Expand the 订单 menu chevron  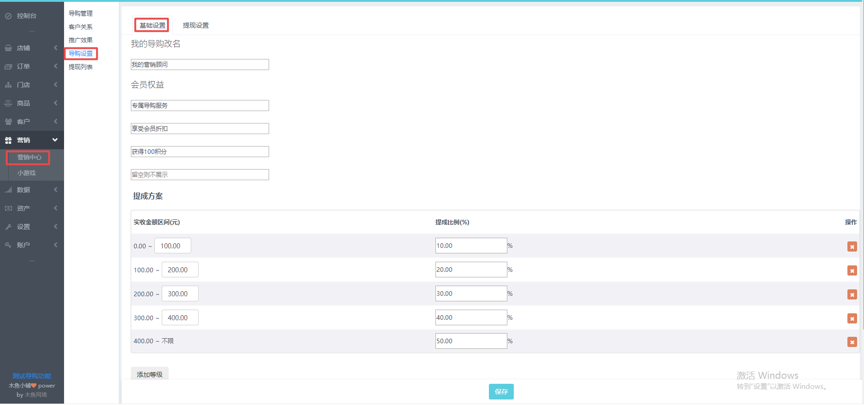tap(55, 66)
